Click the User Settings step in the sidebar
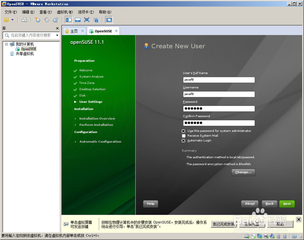Image resolution: width=304 pixels, height=240 pixels. (91, 102)
